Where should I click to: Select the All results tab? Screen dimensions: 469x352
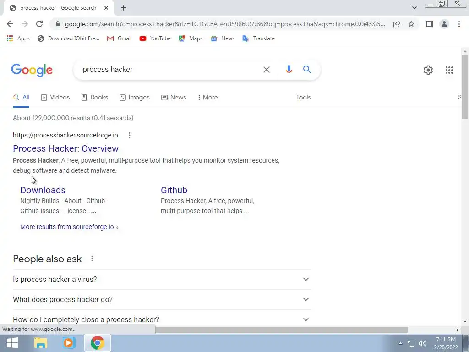click(x=21, y=97)
